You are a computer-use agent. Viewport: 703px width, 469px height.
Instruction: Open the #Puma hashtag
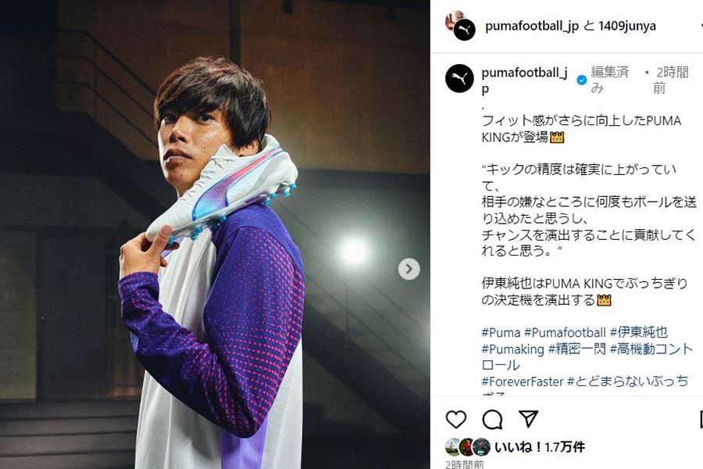click(x=501, y=332)
